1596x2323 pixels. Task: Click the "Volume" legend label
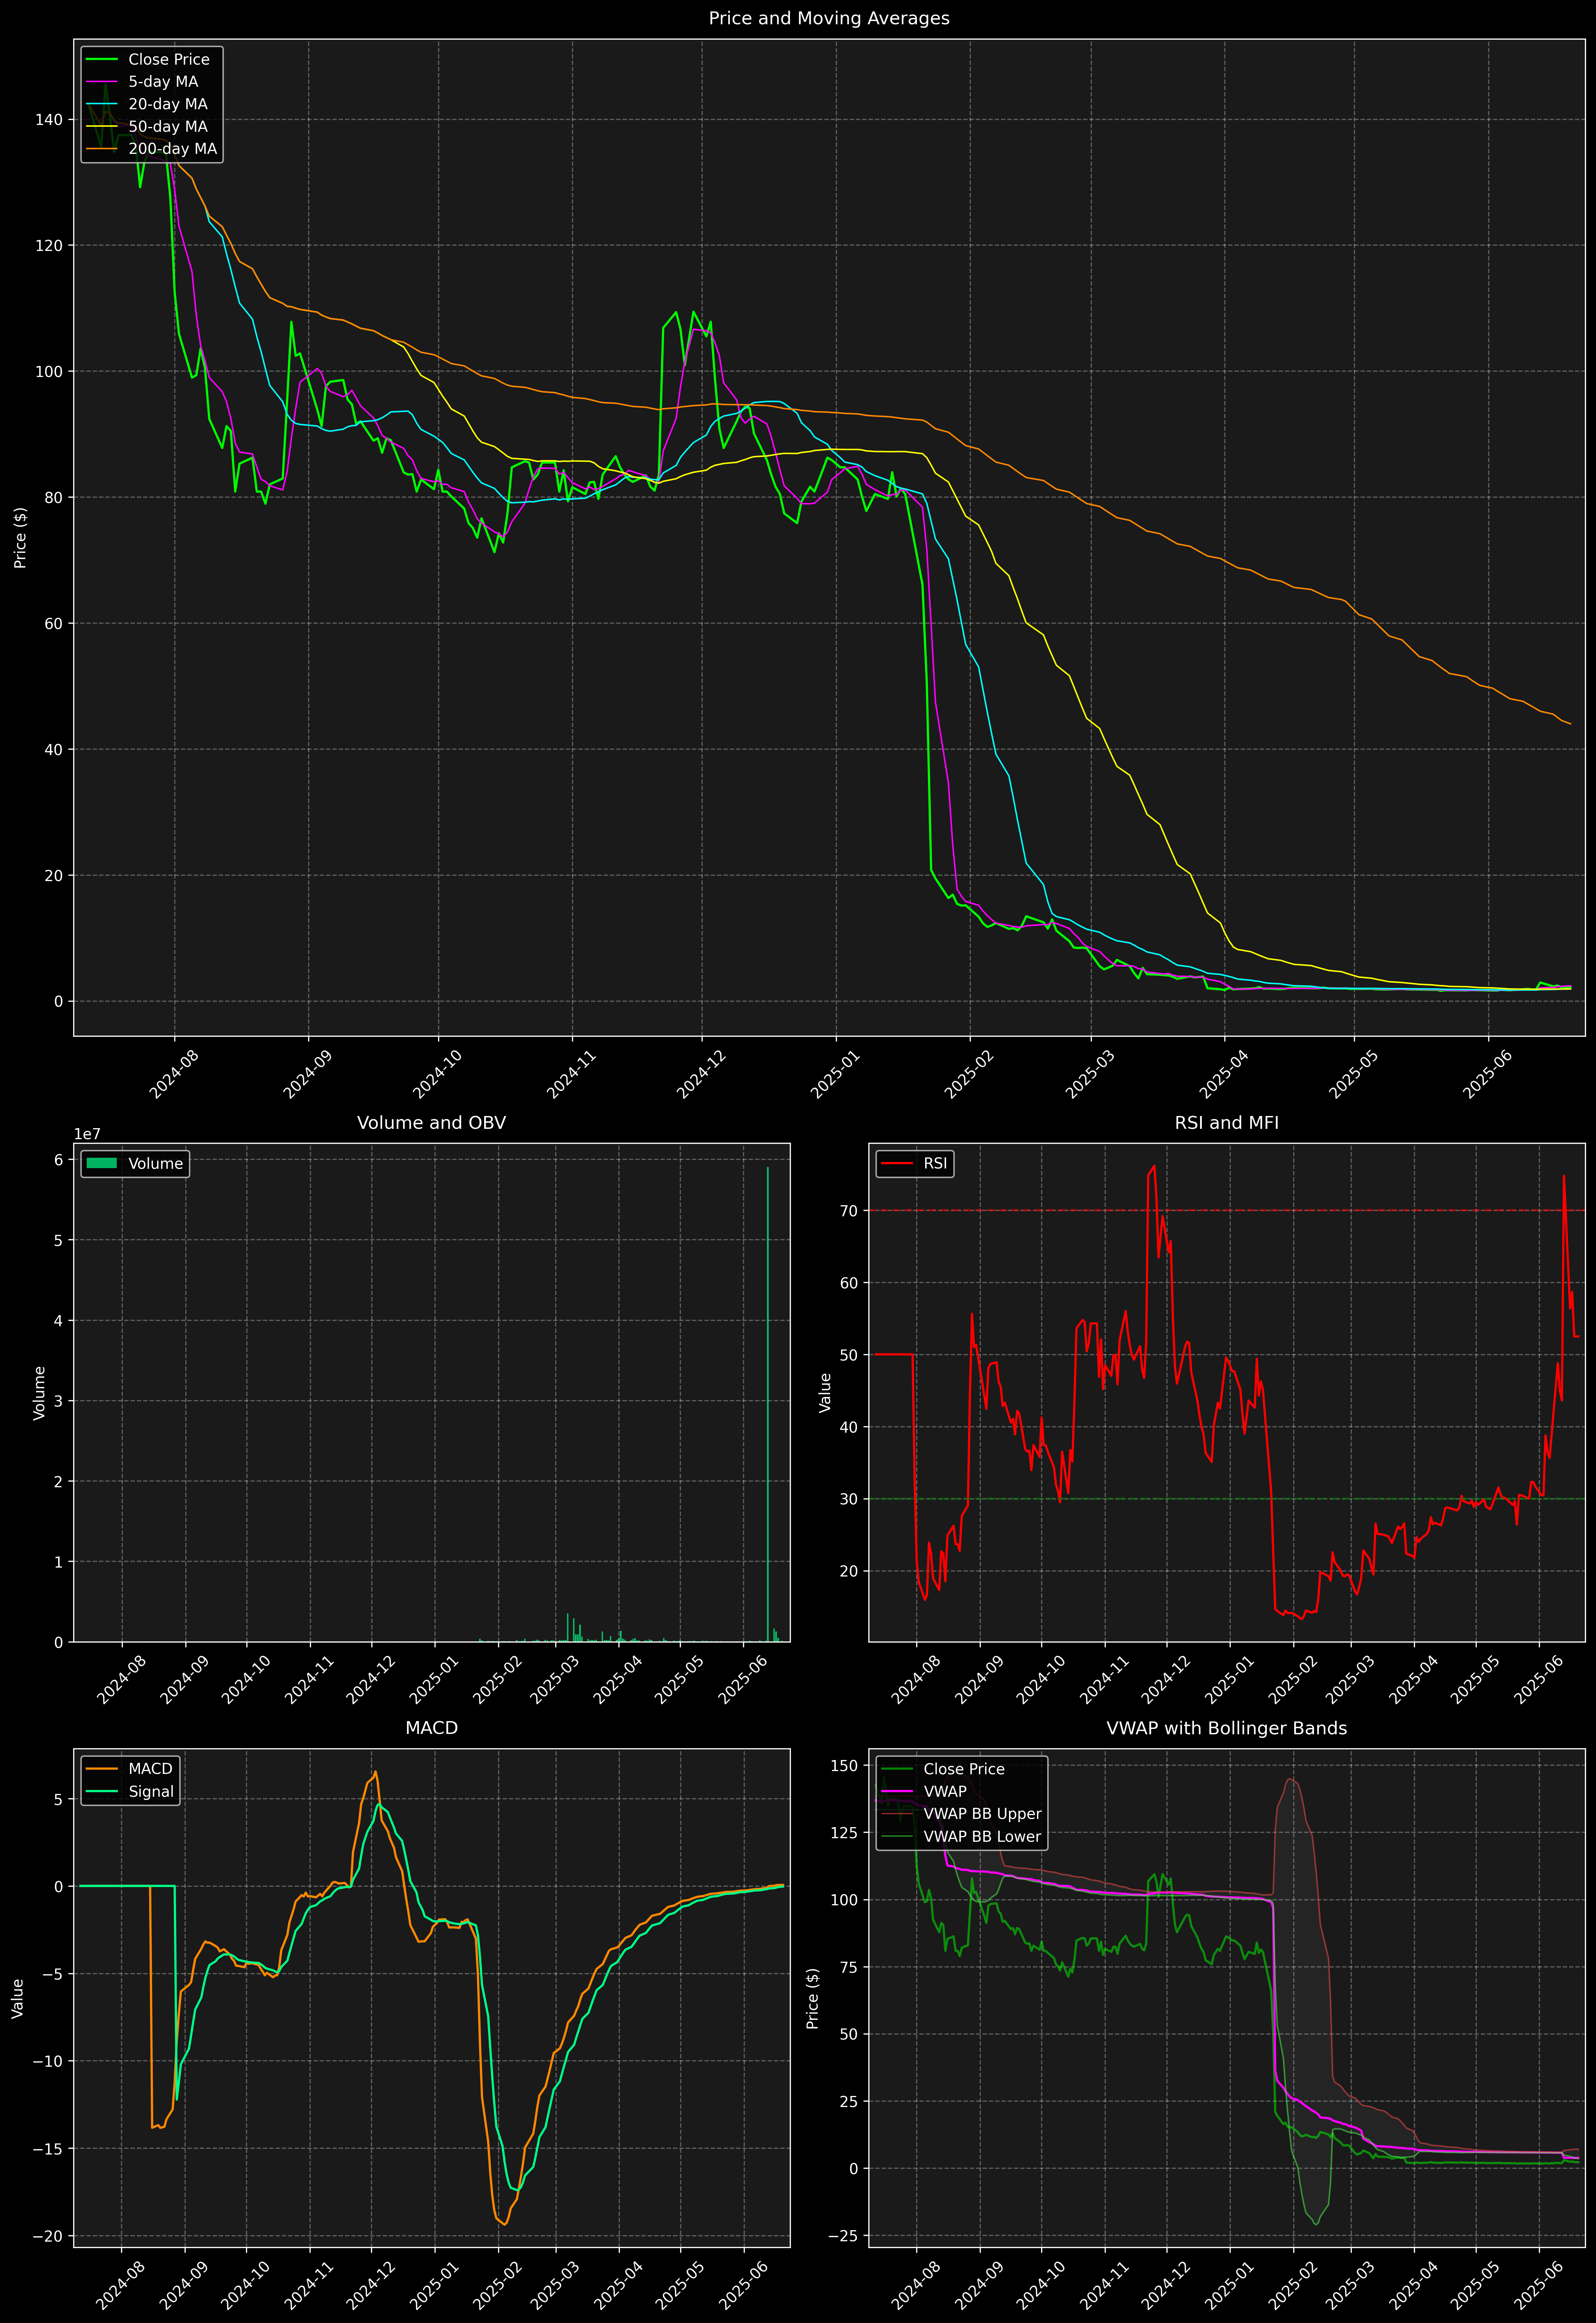(x=156, y=1163)
